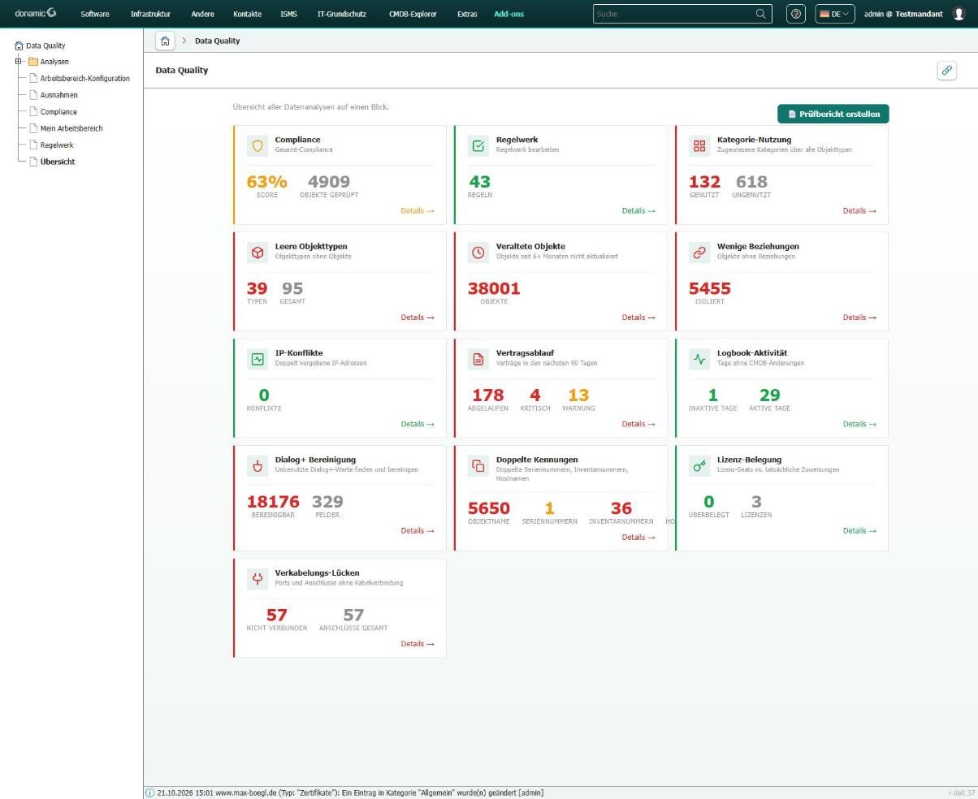The image size is (978, 799).
Task: Click the Lizenz-Belegung key icon
Action: pyautogui.click(x=699, y=465)
